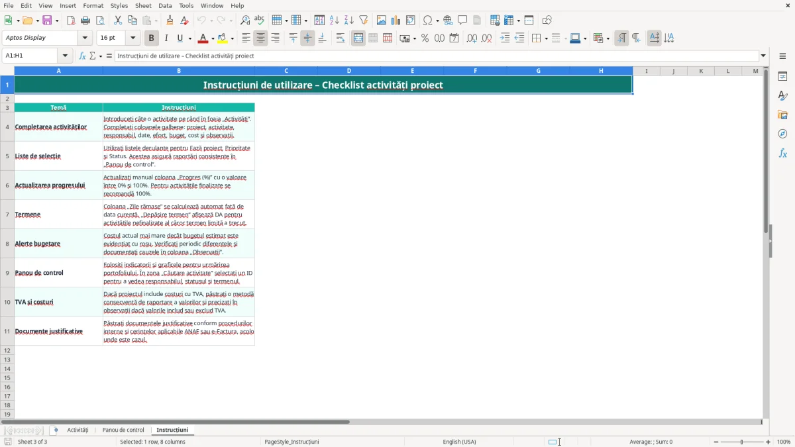The height and width of the screenshot is (447, 795).
Task: Align text right
Action: tap(275, 38)
